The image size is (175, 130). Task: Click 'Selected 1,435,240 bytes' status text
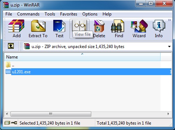(50, 123)
